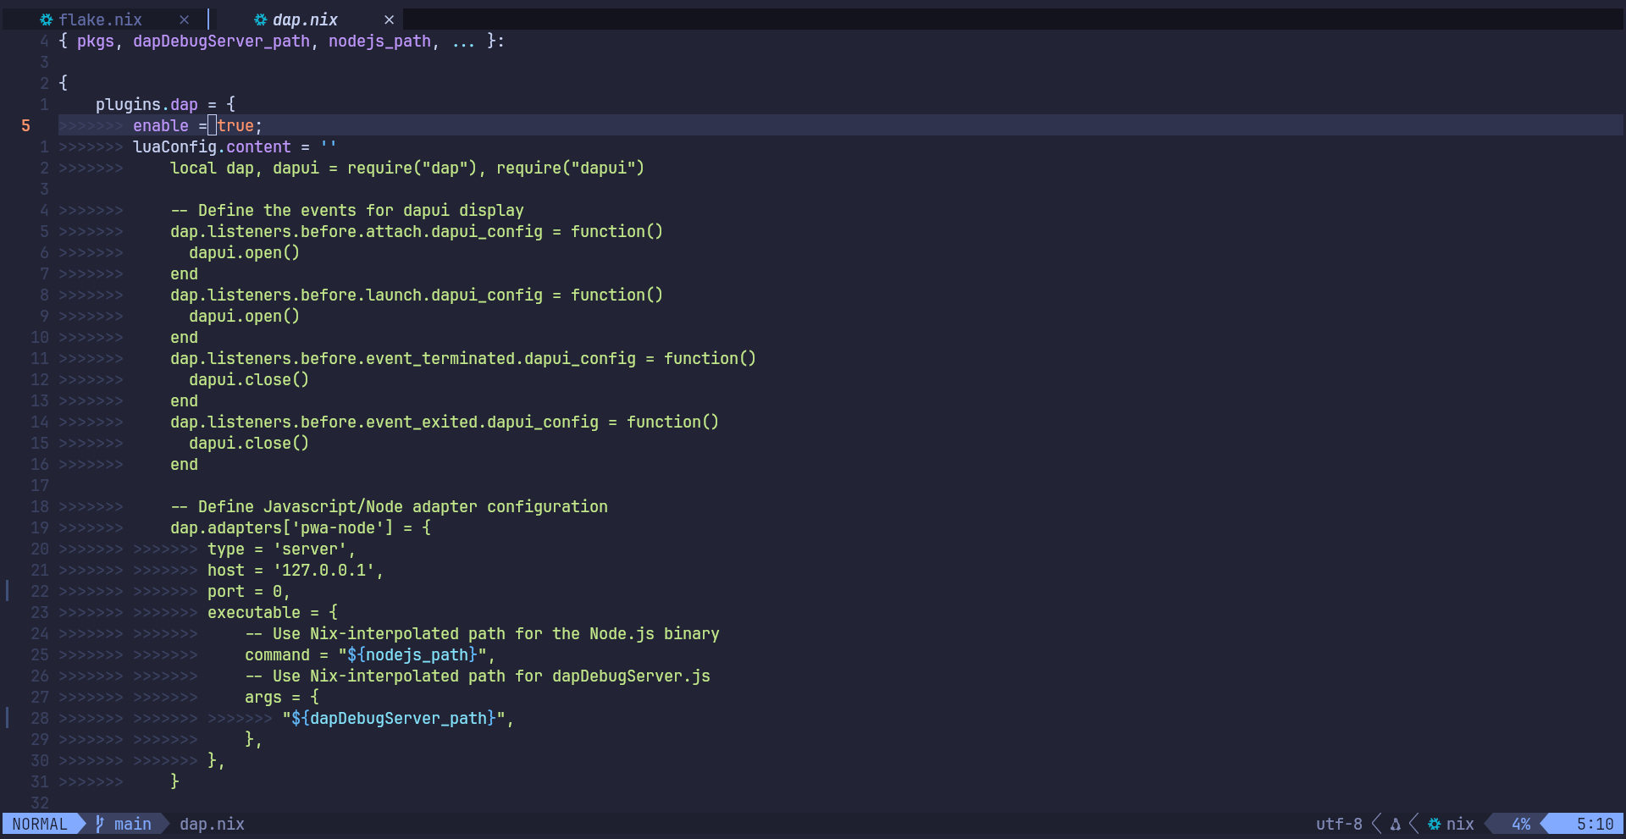This screenshot has height=839, width=1626.
Task: Click the nix filetype icon in statusline
Action: [x=1435, y=824]
